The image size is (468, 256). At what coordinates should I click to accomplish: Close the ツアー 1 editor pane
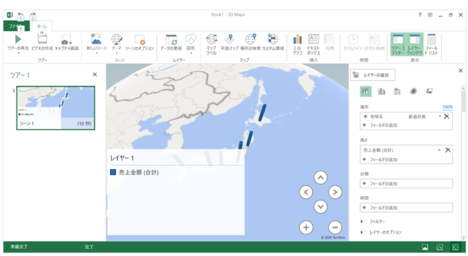click(x=95, y=74)
